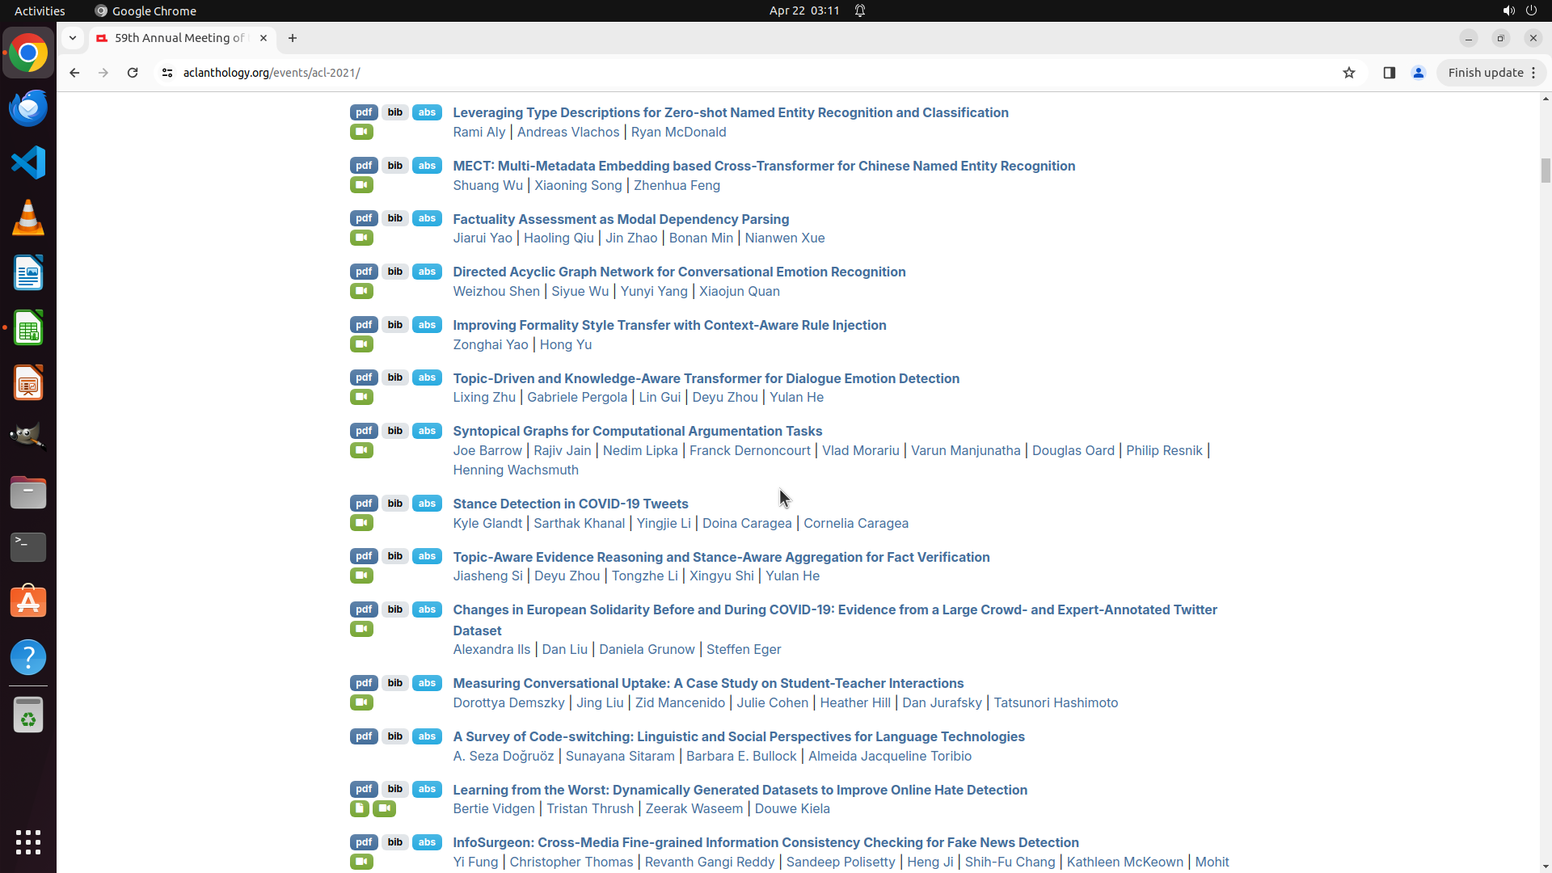
Task: View site information icon in address bar
Action: pyautogui.click(x=167, y=73)
